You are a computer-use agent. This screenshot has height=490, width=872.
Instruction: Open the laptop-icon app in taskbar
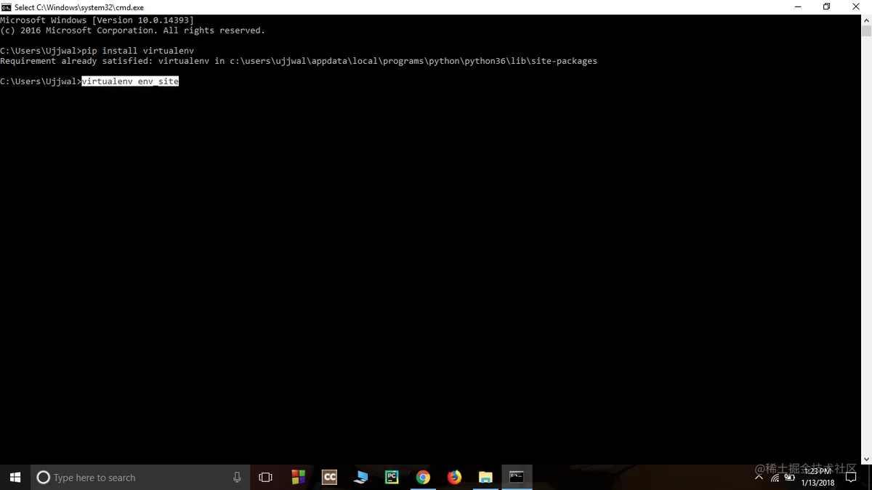point(360,477)
